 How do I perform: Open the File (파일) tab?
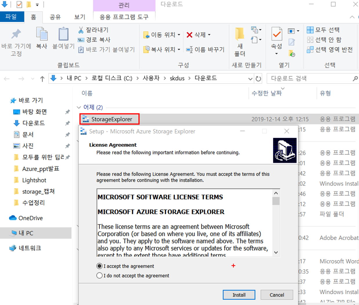point(11,17)
